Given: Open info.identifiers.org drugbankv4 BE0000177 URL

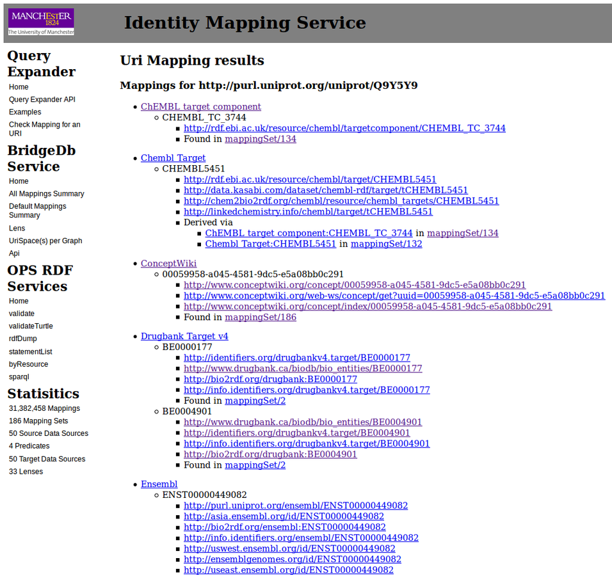Looking at the screenshot, I should pyautogui.click(x=307, y=390).
